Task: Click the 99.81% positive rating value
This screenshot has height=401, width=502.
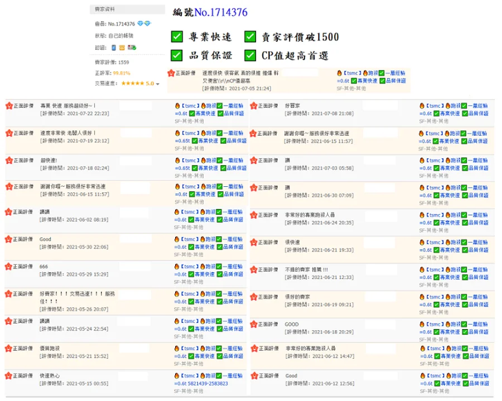Action: [x=122, y=73]
